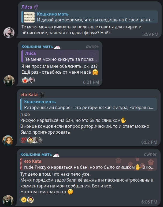Open quoted 'Риторический вопрос' reply preview
163x207 pixels.
click(88, 104)
